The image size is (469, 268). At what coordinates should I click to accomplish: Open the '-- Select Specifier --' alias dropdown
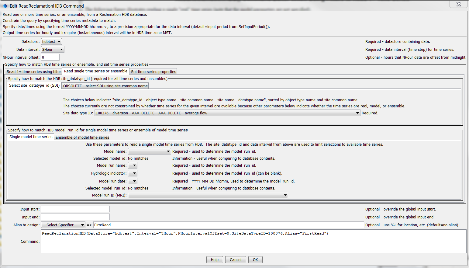point(63,225)
